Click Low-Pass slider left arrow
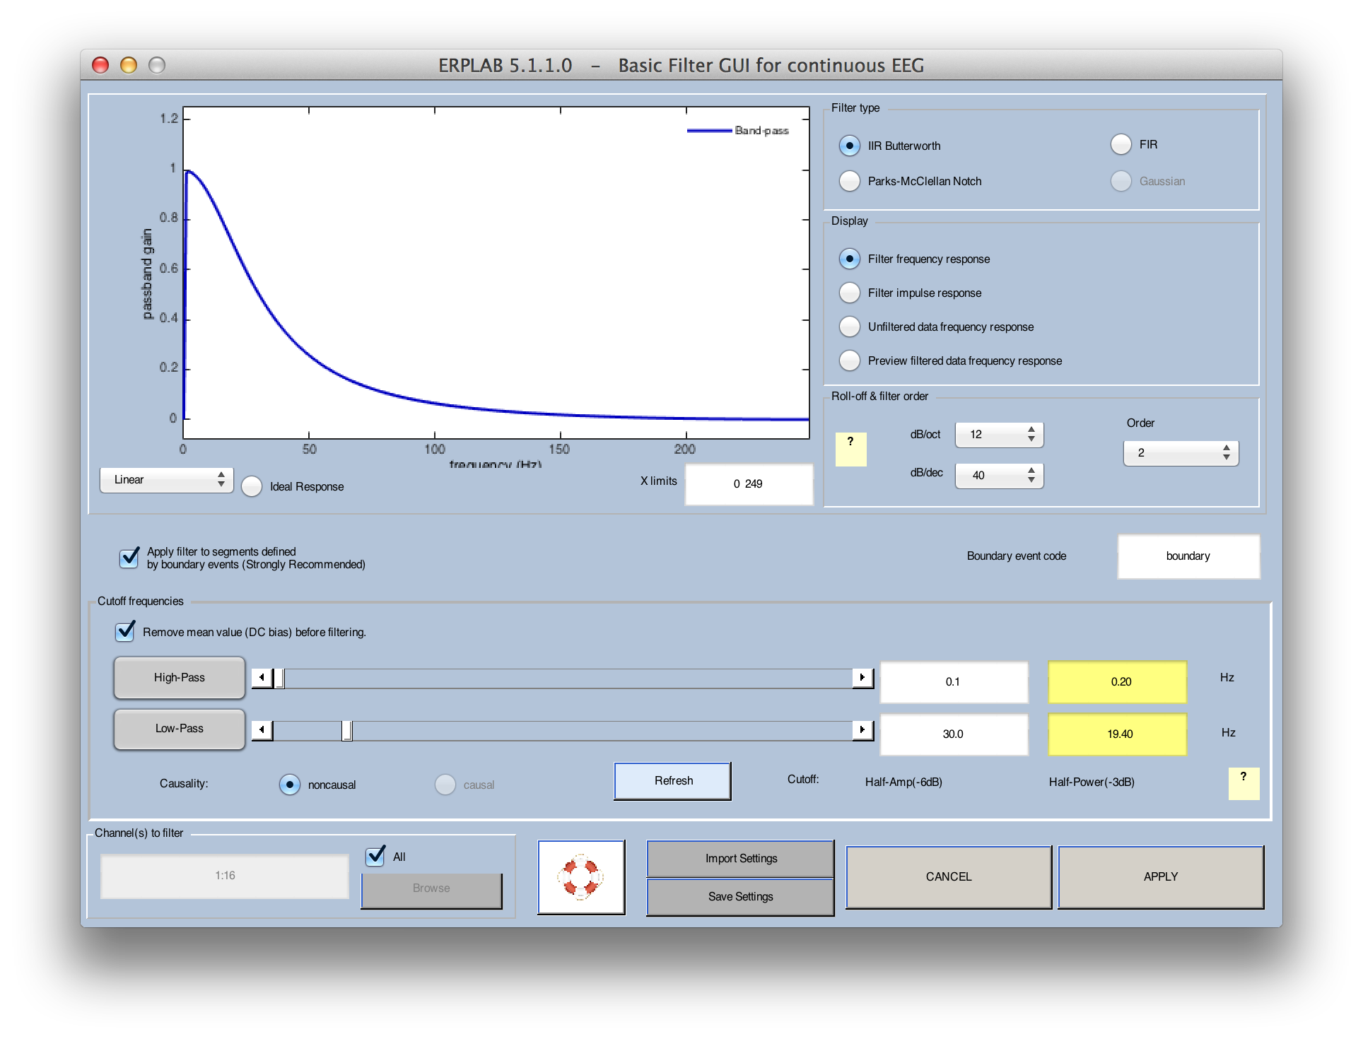This screenshot has width=1363, height=1039. (x=262, y=729)
